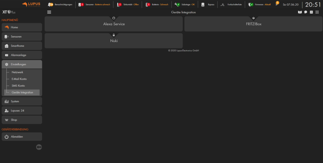
Task: Open the Alexa Service integration tile
Action: [x=114, y=24]
